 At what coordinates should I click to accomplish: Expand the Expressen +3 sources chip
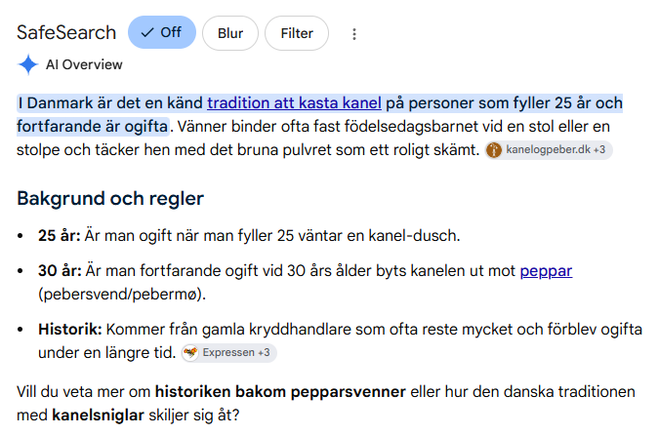229,353
